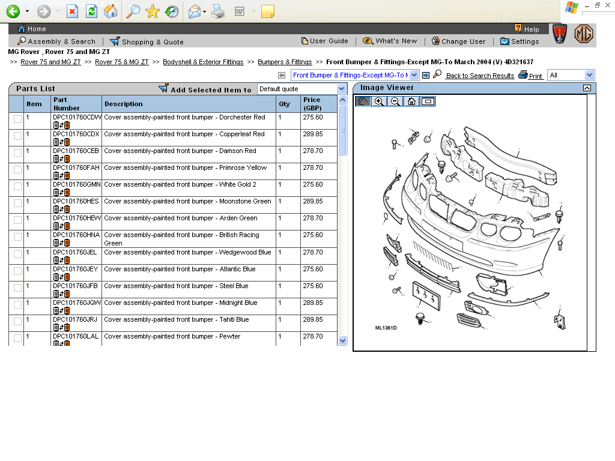Open Shopping & Quote menu

coord(147,41)
